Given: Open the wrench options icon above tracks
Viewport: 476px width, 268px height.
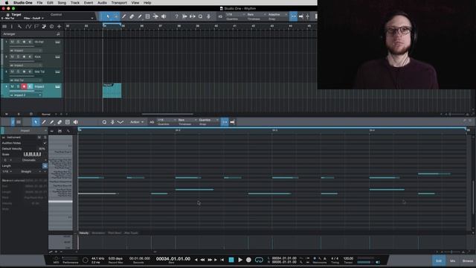Looking at the screenshot, I should (x=19, y=27).
